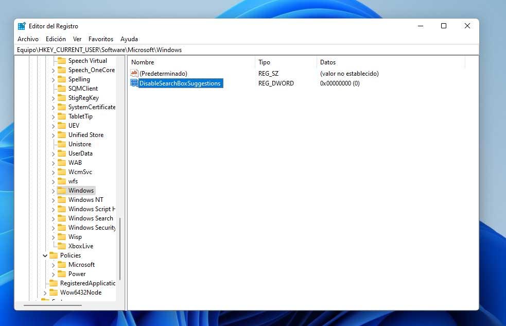Click the 0x00000000 (0) data cell

point(340,83)
